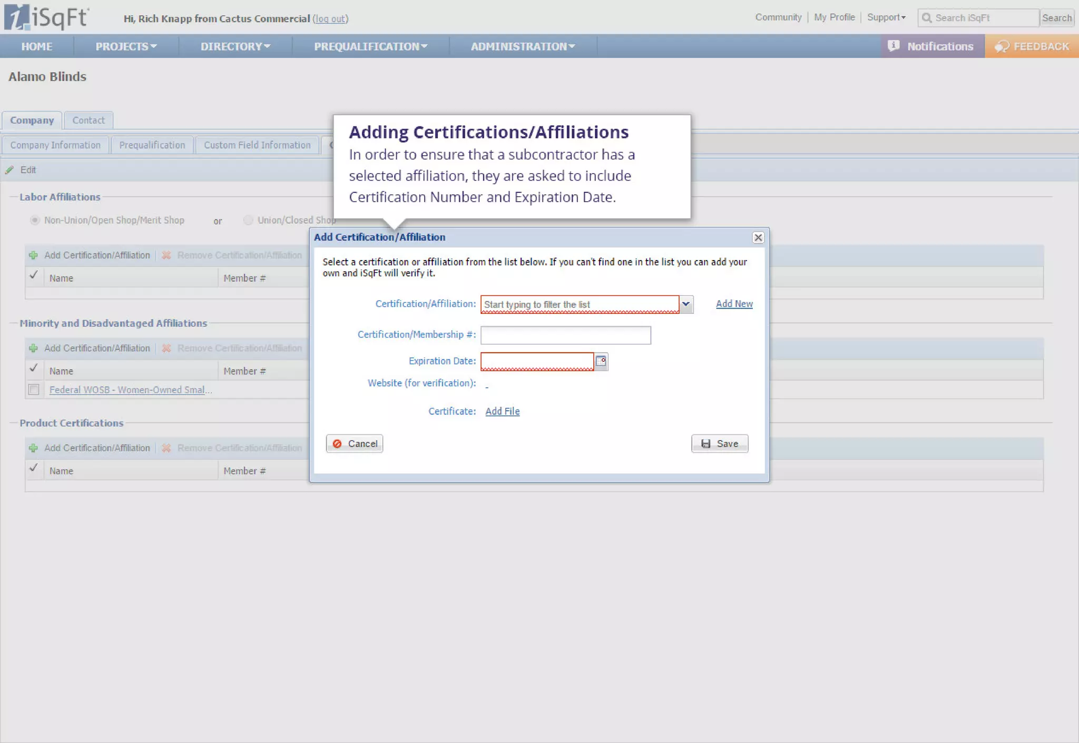Screen dimensions: 1079x743
Task: Open the Federal WOSB - Women-Owned Small link
Action: click(131, 390)
